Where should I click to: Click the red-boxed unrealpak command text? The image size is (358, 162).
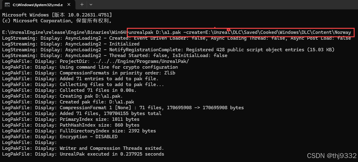240,32
